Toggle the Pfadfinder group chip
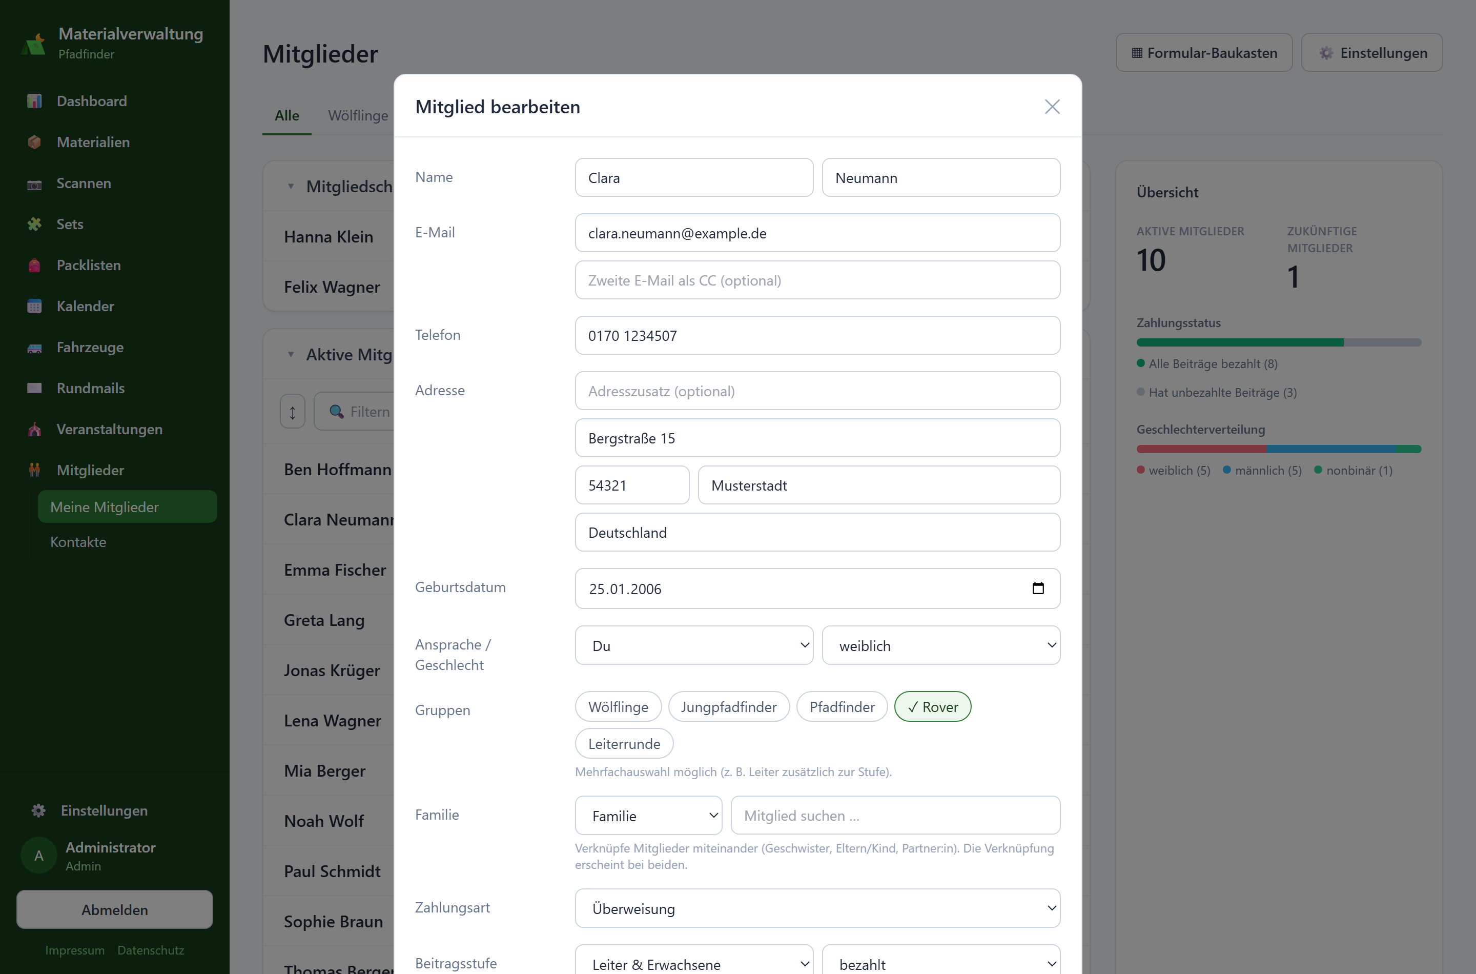This screenshot has width=1476, height=974. pos(842,707)
